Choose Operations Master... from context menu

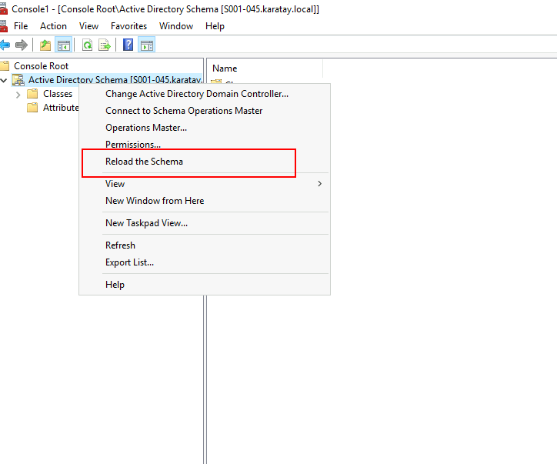click(205, 128)
